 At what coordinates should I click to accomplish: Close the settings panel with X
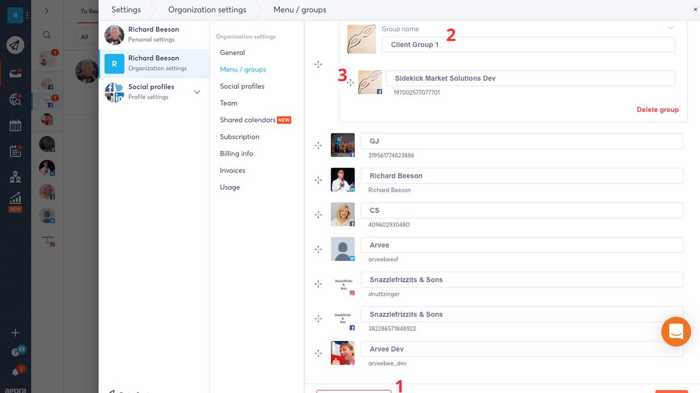(x=695, y=9)
